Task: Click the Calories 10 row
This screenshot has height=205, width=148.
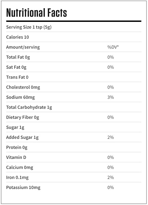Action: 74,37
